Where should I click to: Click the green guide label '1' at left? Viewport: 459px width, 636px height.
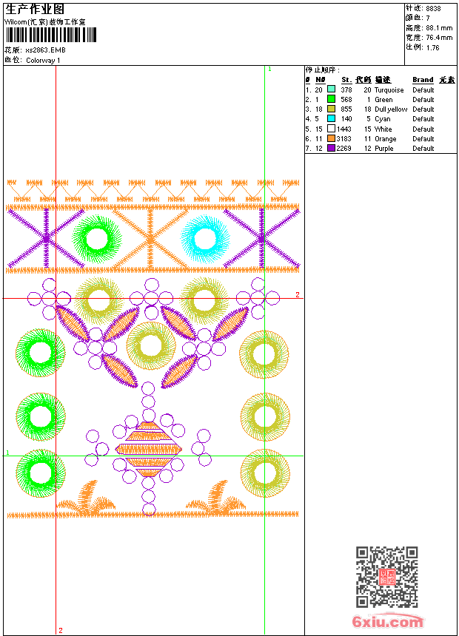point(7,453)
